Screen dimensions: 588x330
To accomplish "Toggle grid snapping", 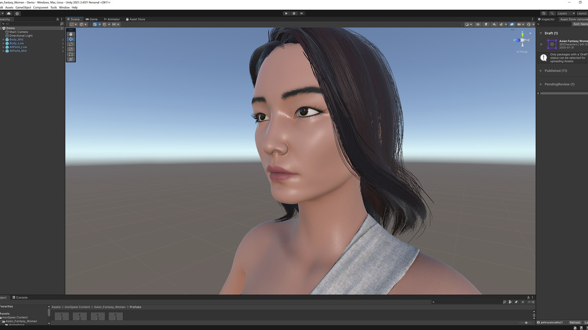I will click(x=105, y=24).
